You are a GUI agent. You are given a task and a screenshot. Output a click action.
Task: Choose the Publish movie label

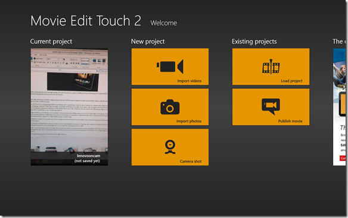pyautogui.click(x=290, y=121)
